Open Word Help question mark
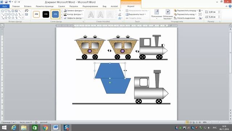 tap(230, 6)
